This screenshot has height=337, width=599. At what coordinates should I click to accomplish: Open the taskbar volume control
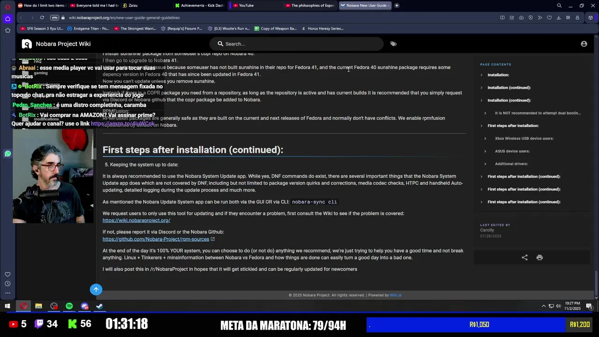pyautogui.click(x=558, y=306)
